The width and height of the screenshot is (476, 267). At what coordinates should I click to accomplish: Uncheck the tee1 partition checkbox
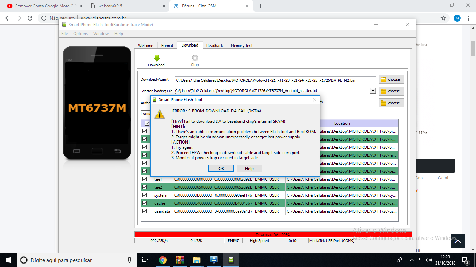coord(144,179)
